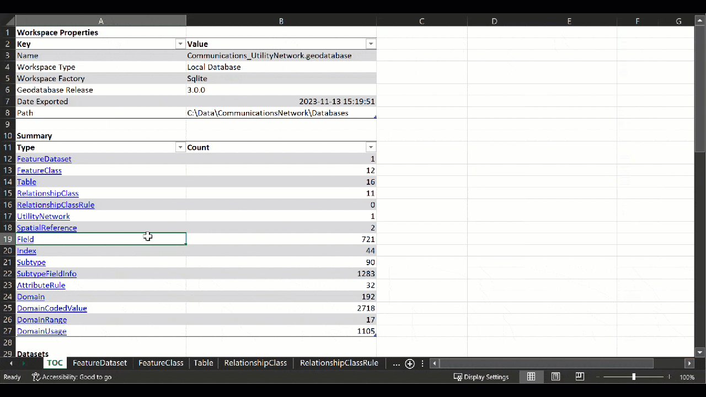Click the sheet tab bar options dots
The image size is (706, 397).
coord(423,363)
